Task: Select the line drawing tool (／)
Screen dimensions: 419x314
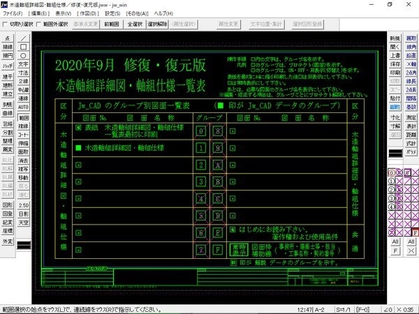Action: coord(23,38)
